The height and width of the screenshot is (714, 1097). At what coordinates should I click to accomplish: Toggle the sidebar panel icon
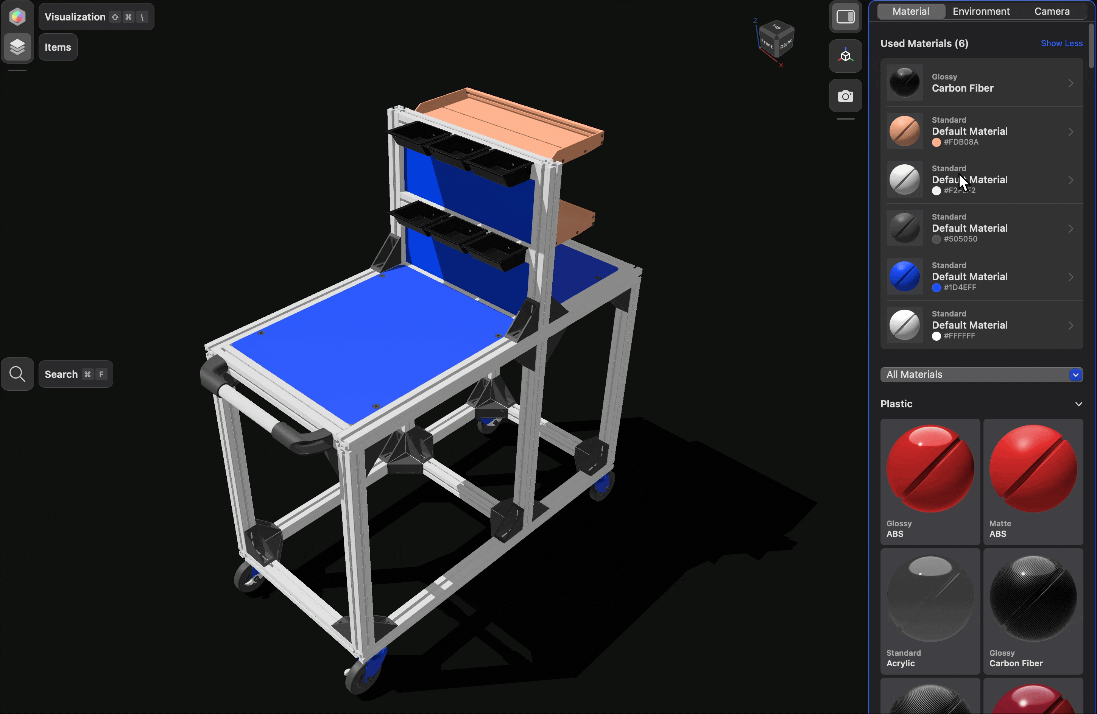pos(845,17)
